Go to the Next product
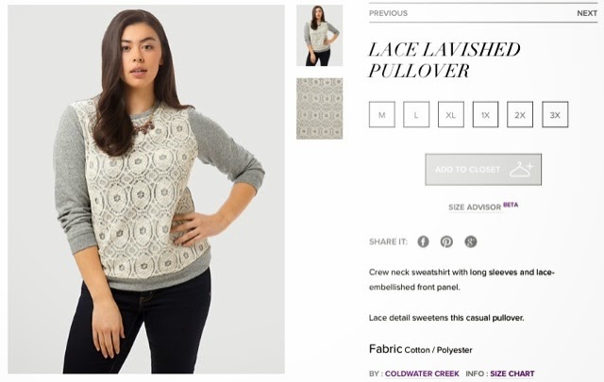 (587, 13)
